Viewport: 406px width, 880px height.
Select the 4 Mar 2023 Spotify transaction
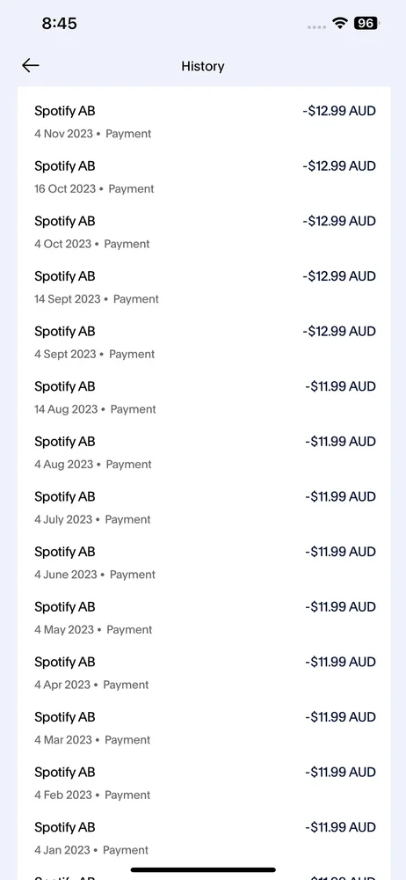coord(204,727)
